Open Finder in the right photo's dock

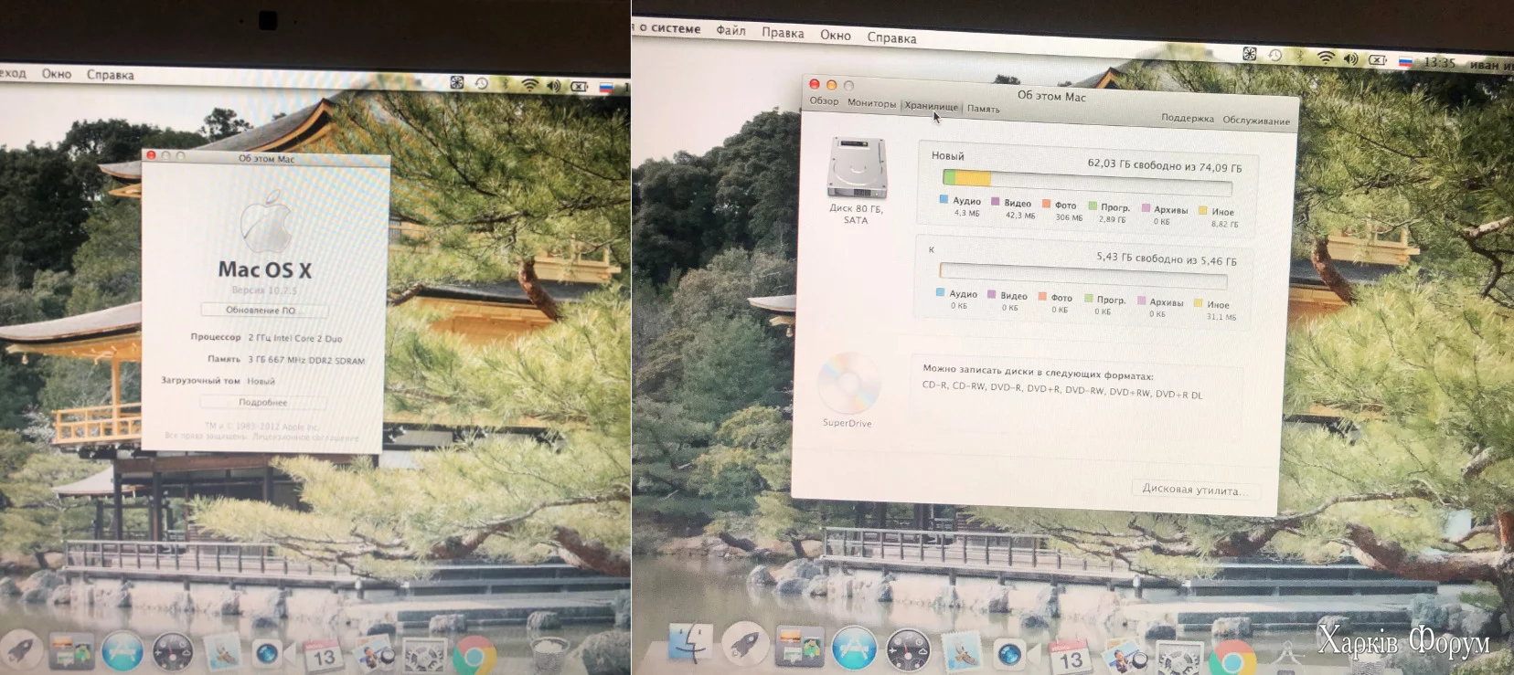690,644
